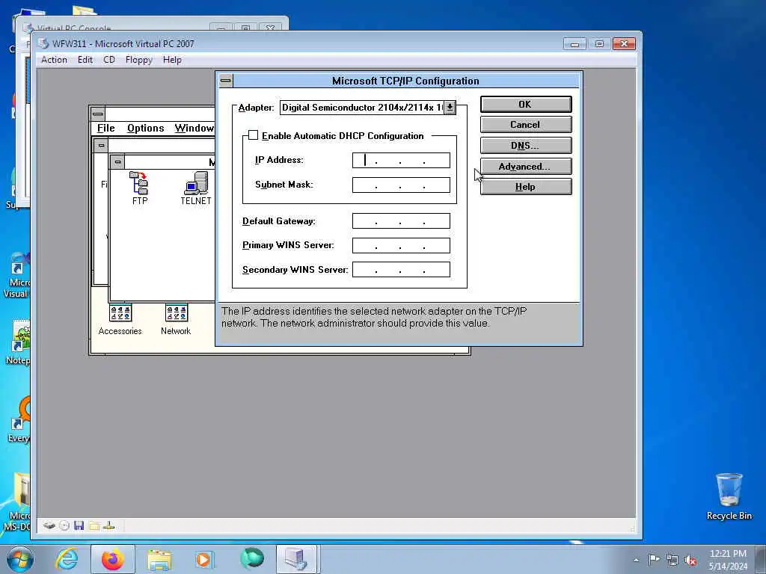
Task: Cancel the TCP/IP Configuration dialog
Action: [x=526, y=125]
